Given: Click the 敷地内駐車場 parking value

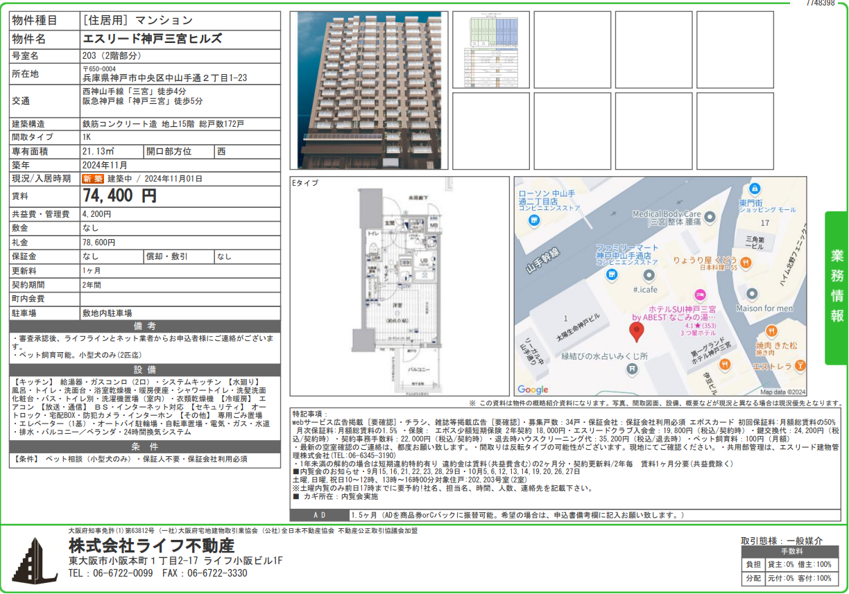Looking at the screenshot, I should pos(107,313).
